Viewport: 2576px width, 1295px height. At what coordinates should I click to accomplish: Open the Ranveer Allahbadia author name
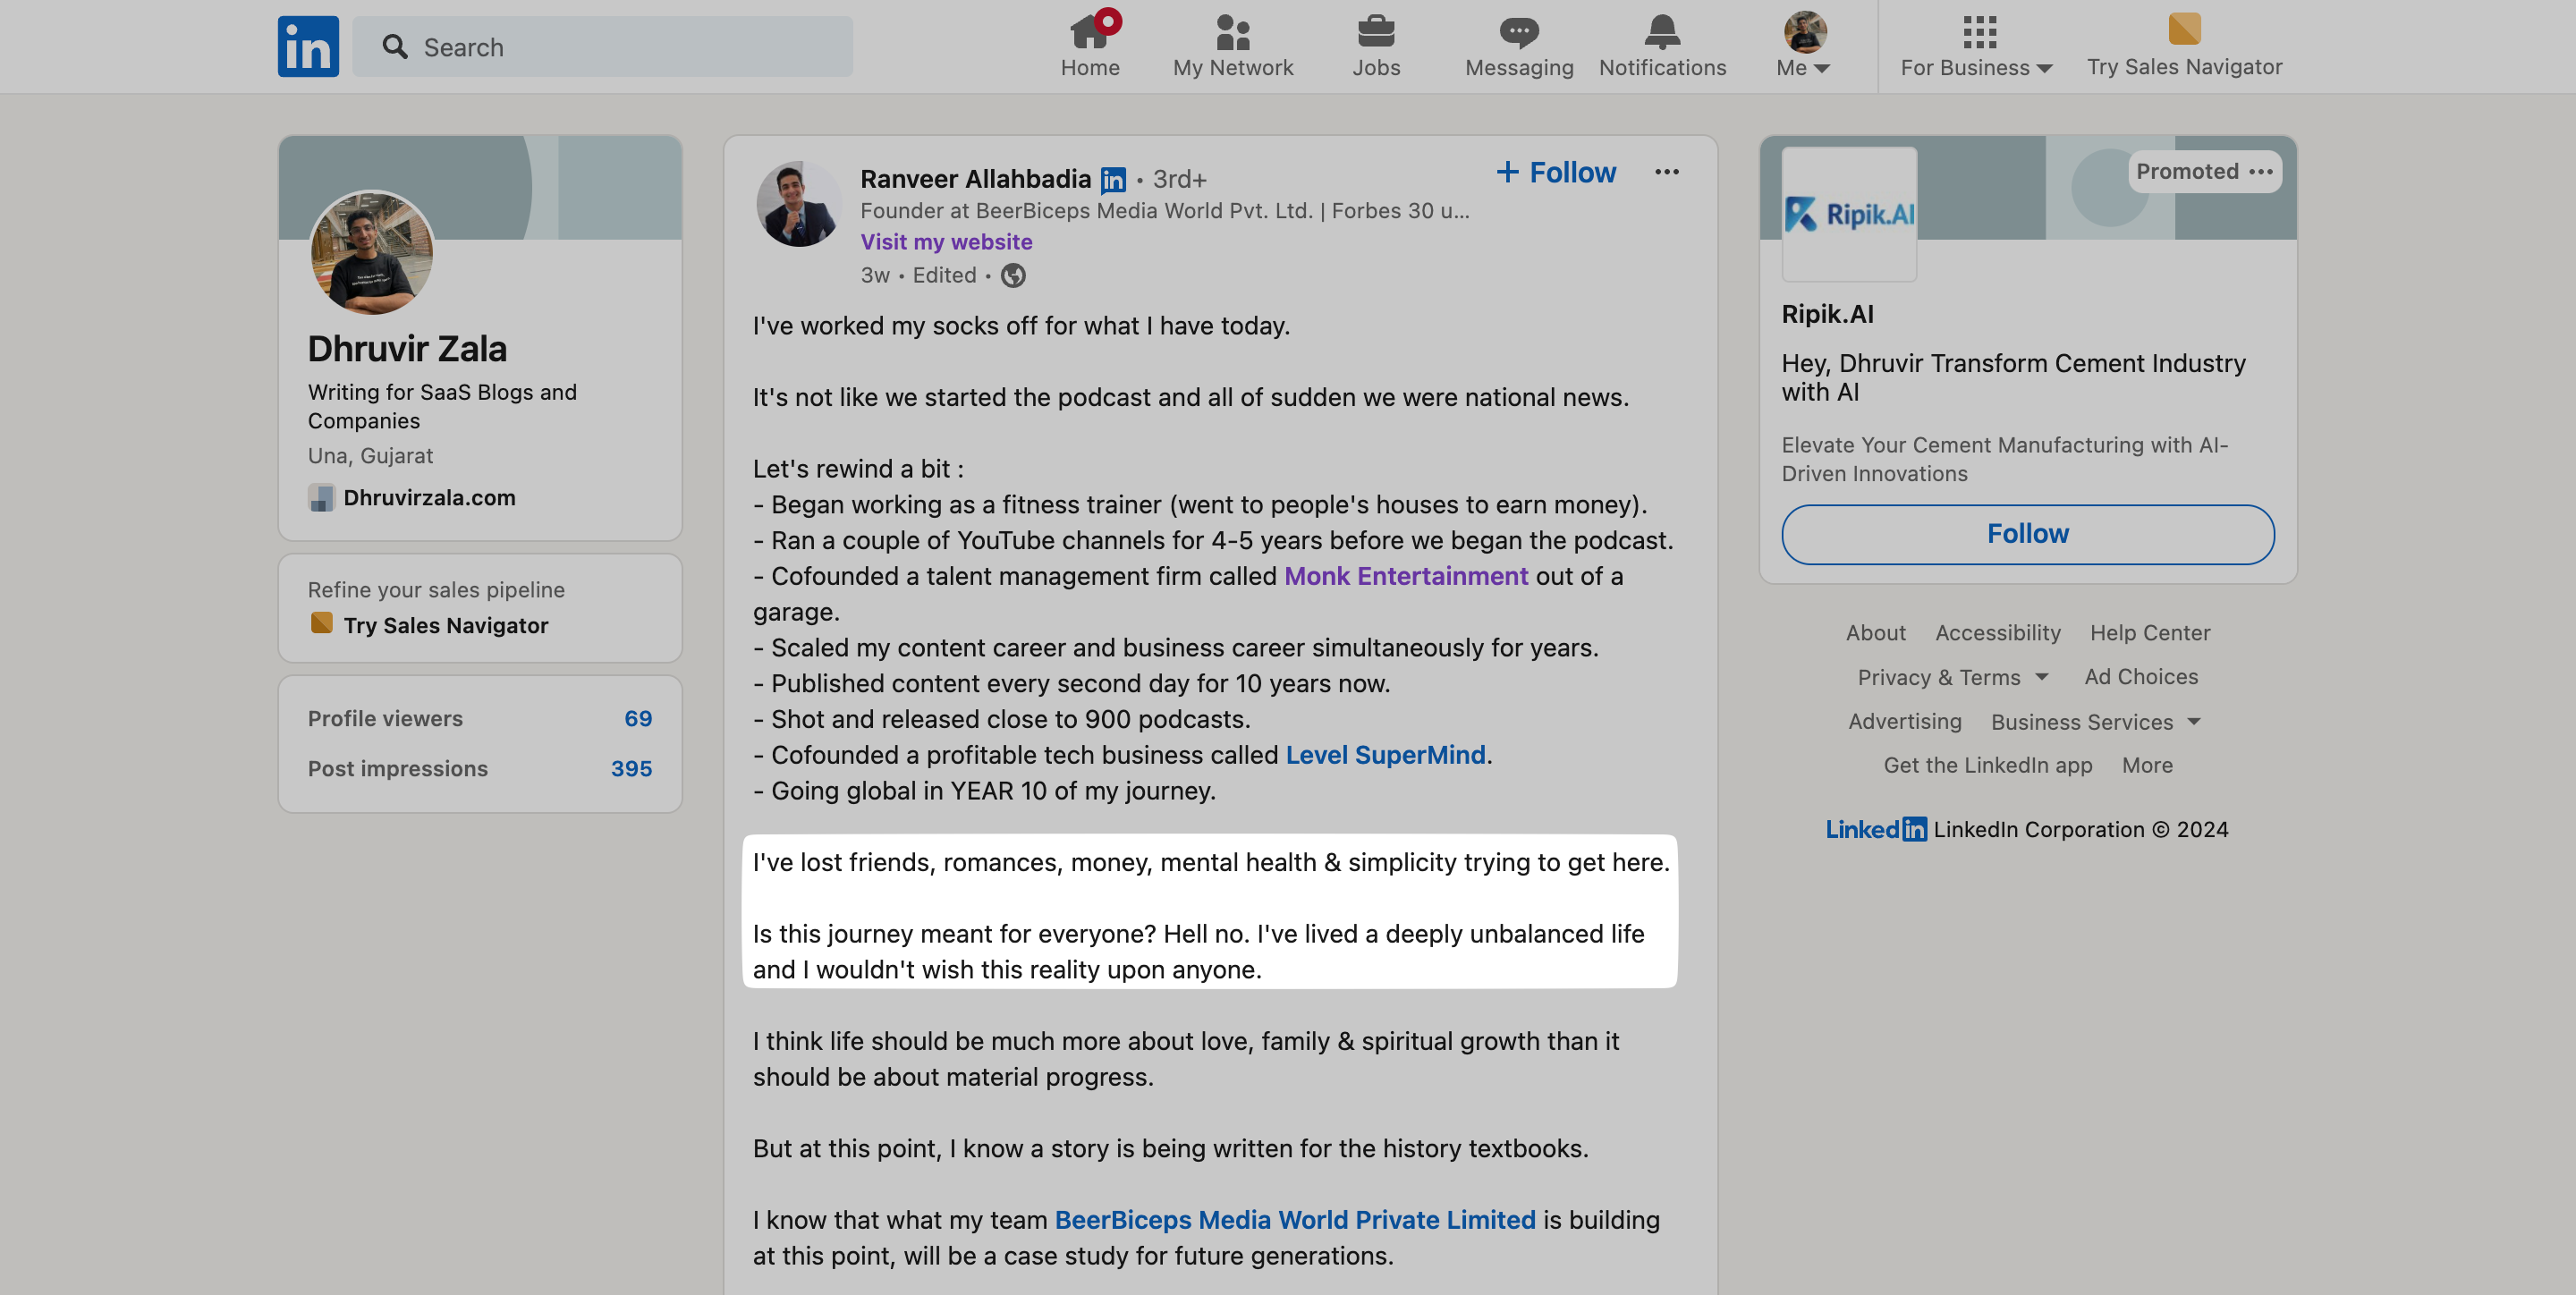tap(975, 178)
